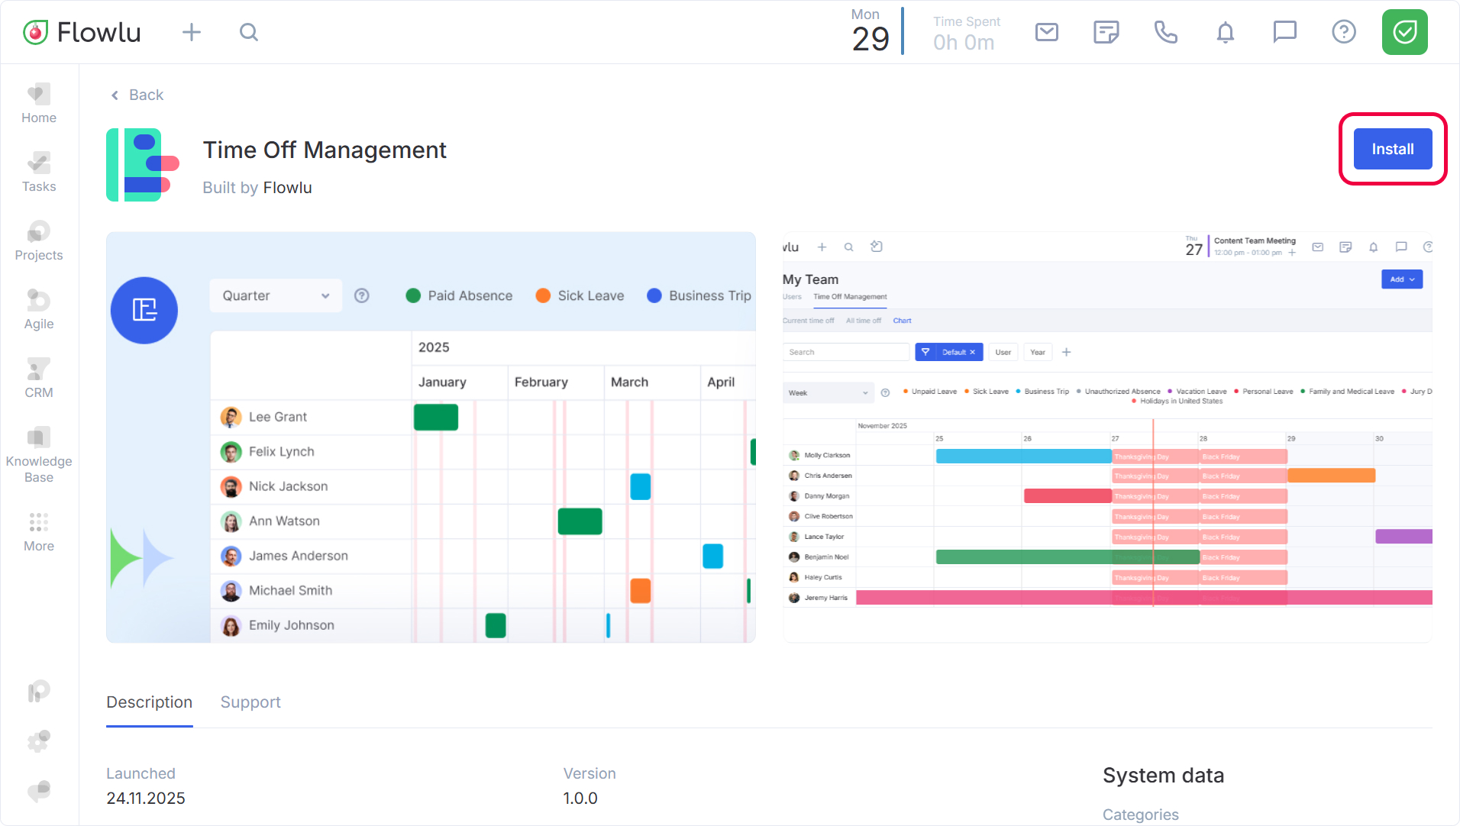The image size is (1460, 826).
Task: Open the chat messages icon
Action: click(1284, 32)
